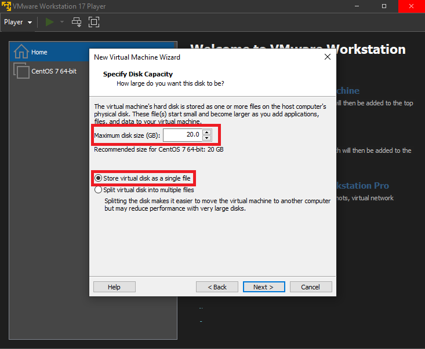Go back with the Back button
This screenshot has height=349, width=425.
[217, 287]
